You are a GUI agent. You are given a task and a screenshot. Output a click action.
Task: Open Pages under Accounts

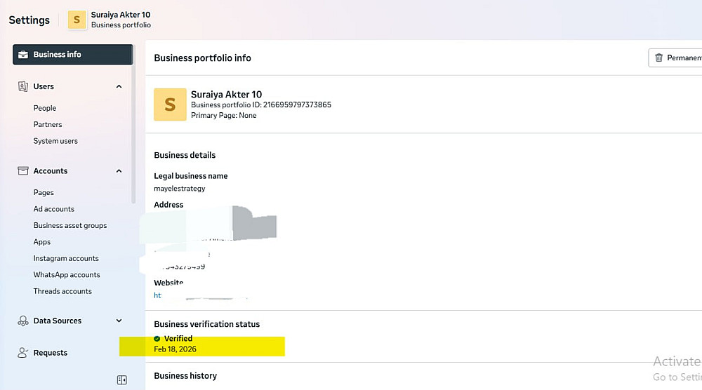(x=44, y=192)
